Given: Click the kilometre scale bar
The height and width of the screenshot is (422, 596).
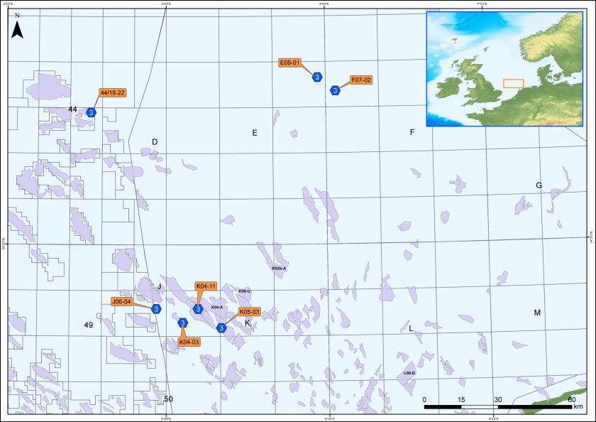Looking at the screenshot, I should point(497,407).
